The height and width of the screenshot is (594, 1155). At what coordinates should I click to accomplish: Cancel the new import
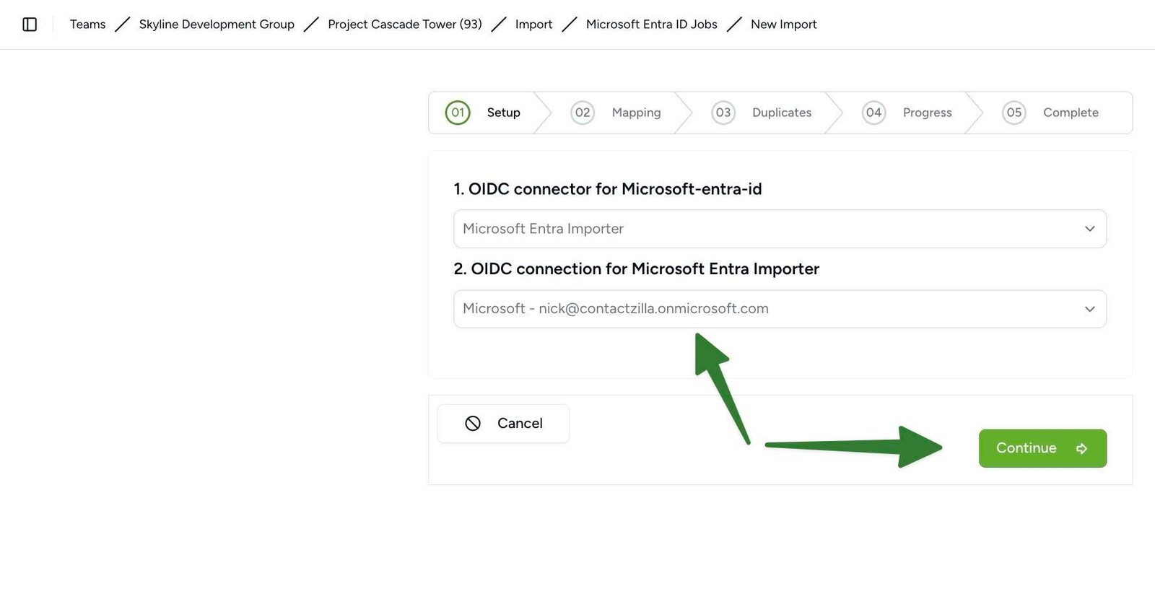point(503,424)
